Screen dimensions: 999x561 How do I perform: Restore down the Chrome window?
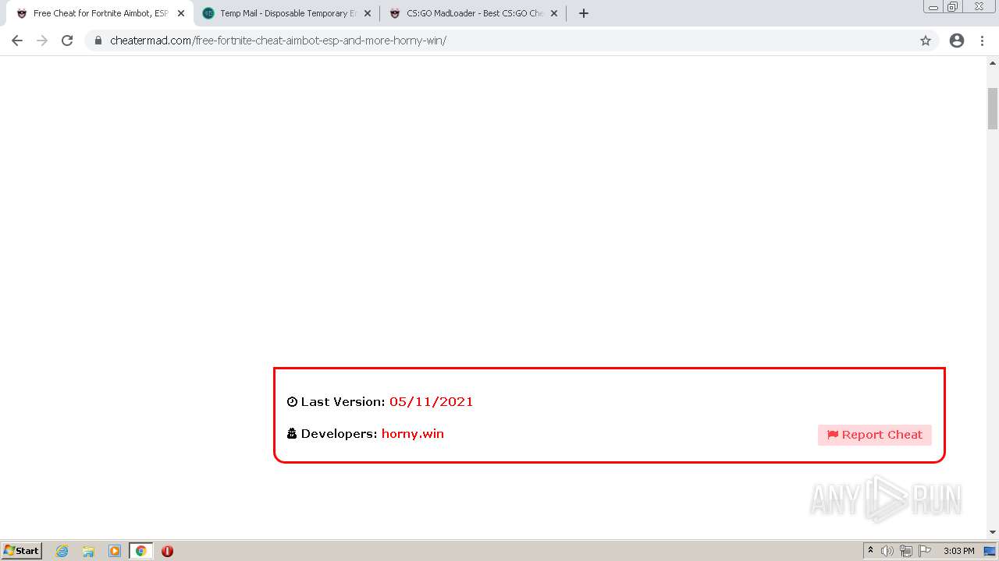(953, 7)
